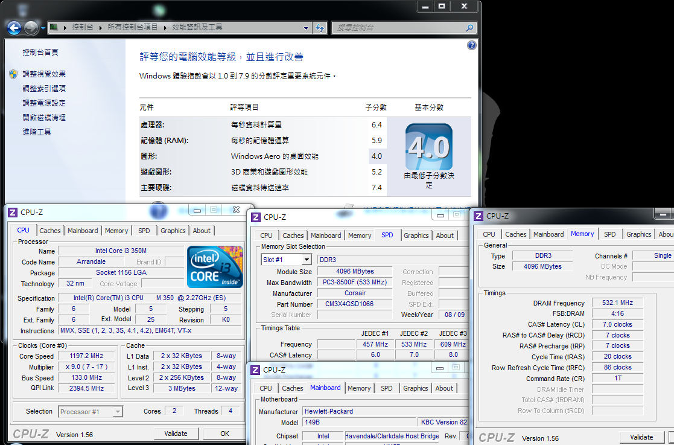
Task: Click the Forward navigation arrow in Control Panel
Action: coord(31,28)
